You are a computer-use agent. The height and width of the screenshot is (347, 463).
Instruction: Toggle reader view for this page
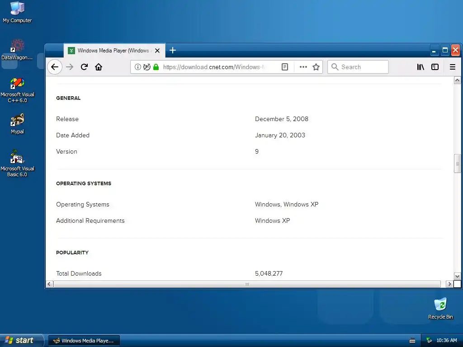tap(285, 67)
